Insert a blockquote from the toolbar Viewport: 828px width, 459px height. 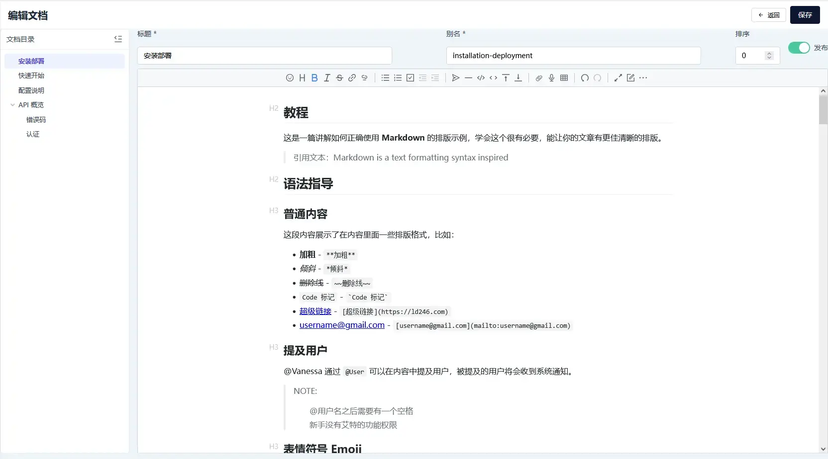[456, 77]
